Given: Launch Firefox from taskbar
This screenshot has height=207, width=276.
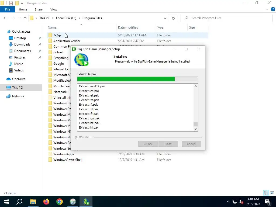Looking at the screenshot, I should point(46,202).
